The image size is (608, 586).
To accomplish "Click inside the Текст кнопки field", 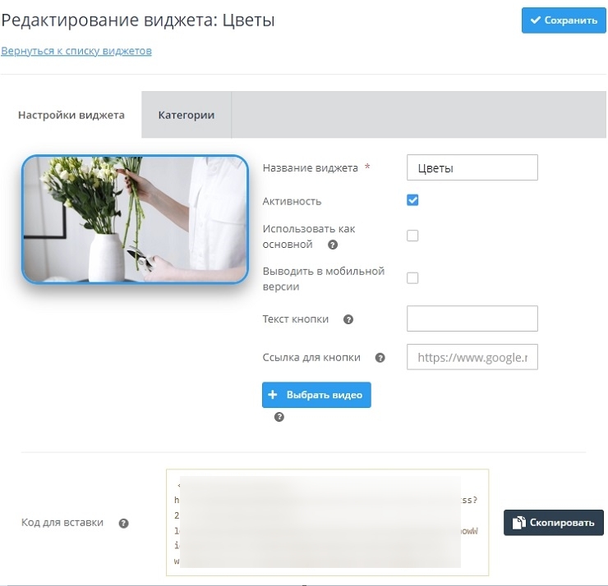I will click(x=472, y=318).
